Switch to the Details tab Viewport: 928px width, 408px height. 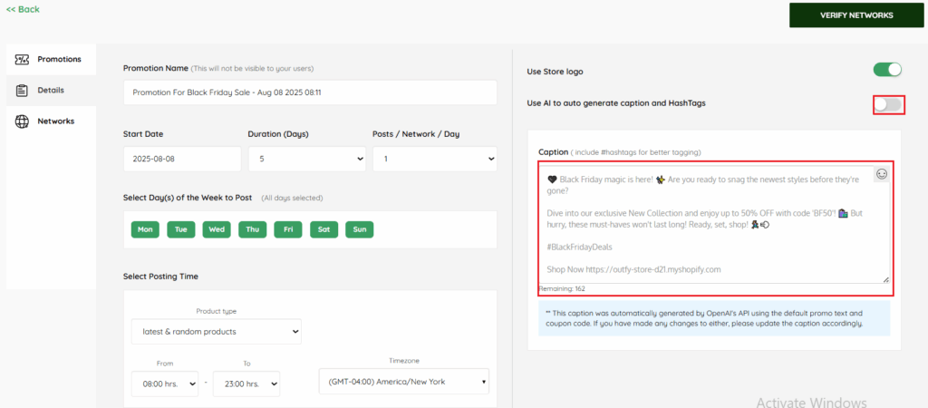[50, 91]
